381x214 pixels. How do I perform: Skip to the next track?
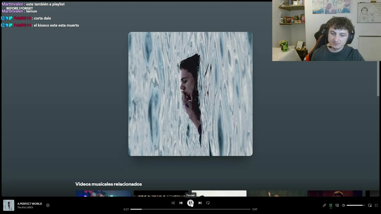point(200,203)
